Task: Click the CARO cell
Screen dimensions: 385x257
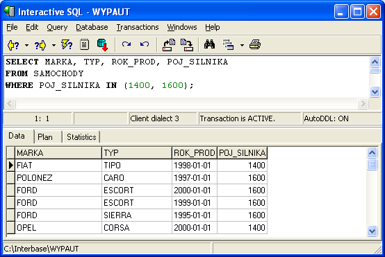Action: point(137,178)
